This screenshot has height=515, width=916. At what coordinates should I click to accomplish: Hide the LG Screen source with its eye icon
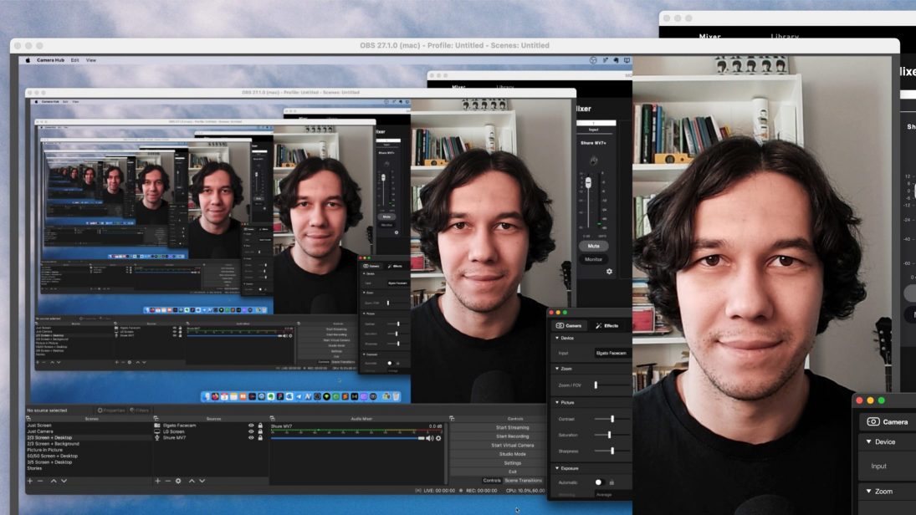coord(251,431)
